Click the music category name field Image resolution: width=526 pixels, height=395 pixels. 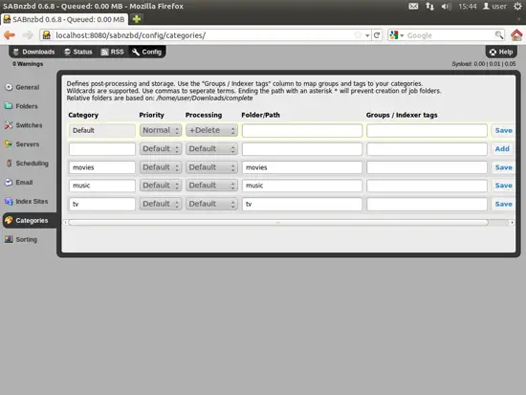[102, 186]
